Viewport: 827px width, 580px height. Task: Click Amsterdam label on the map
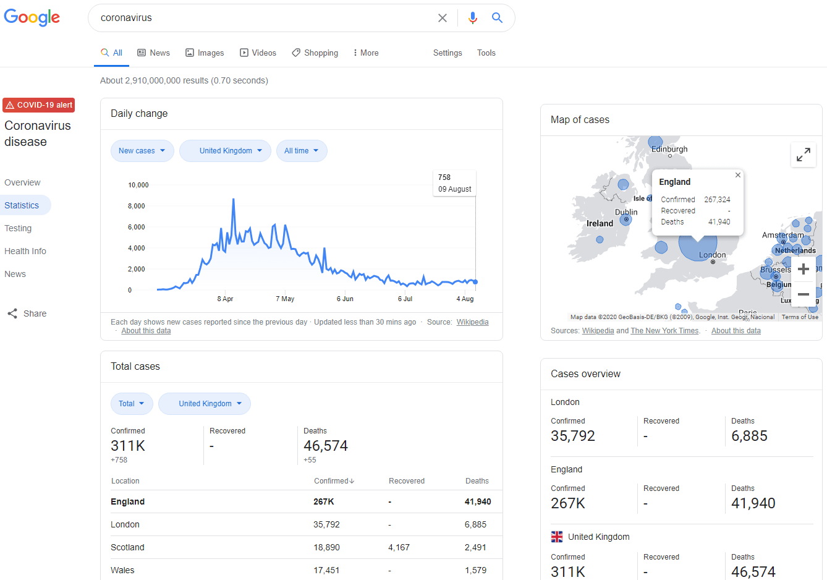782,235
